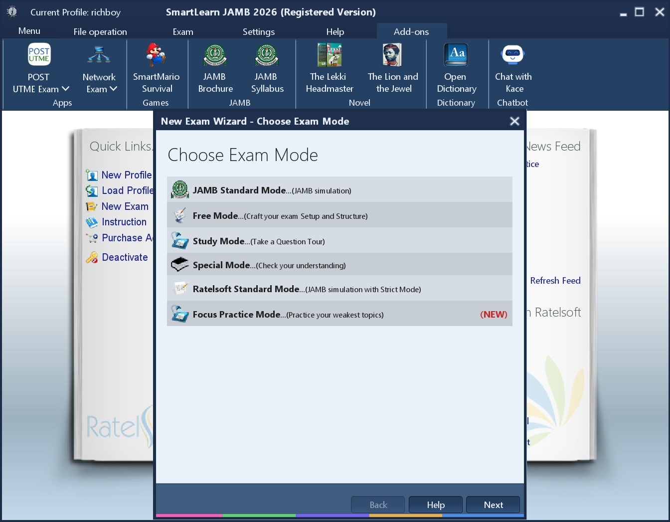Open the File operation menu

[100, 31]
